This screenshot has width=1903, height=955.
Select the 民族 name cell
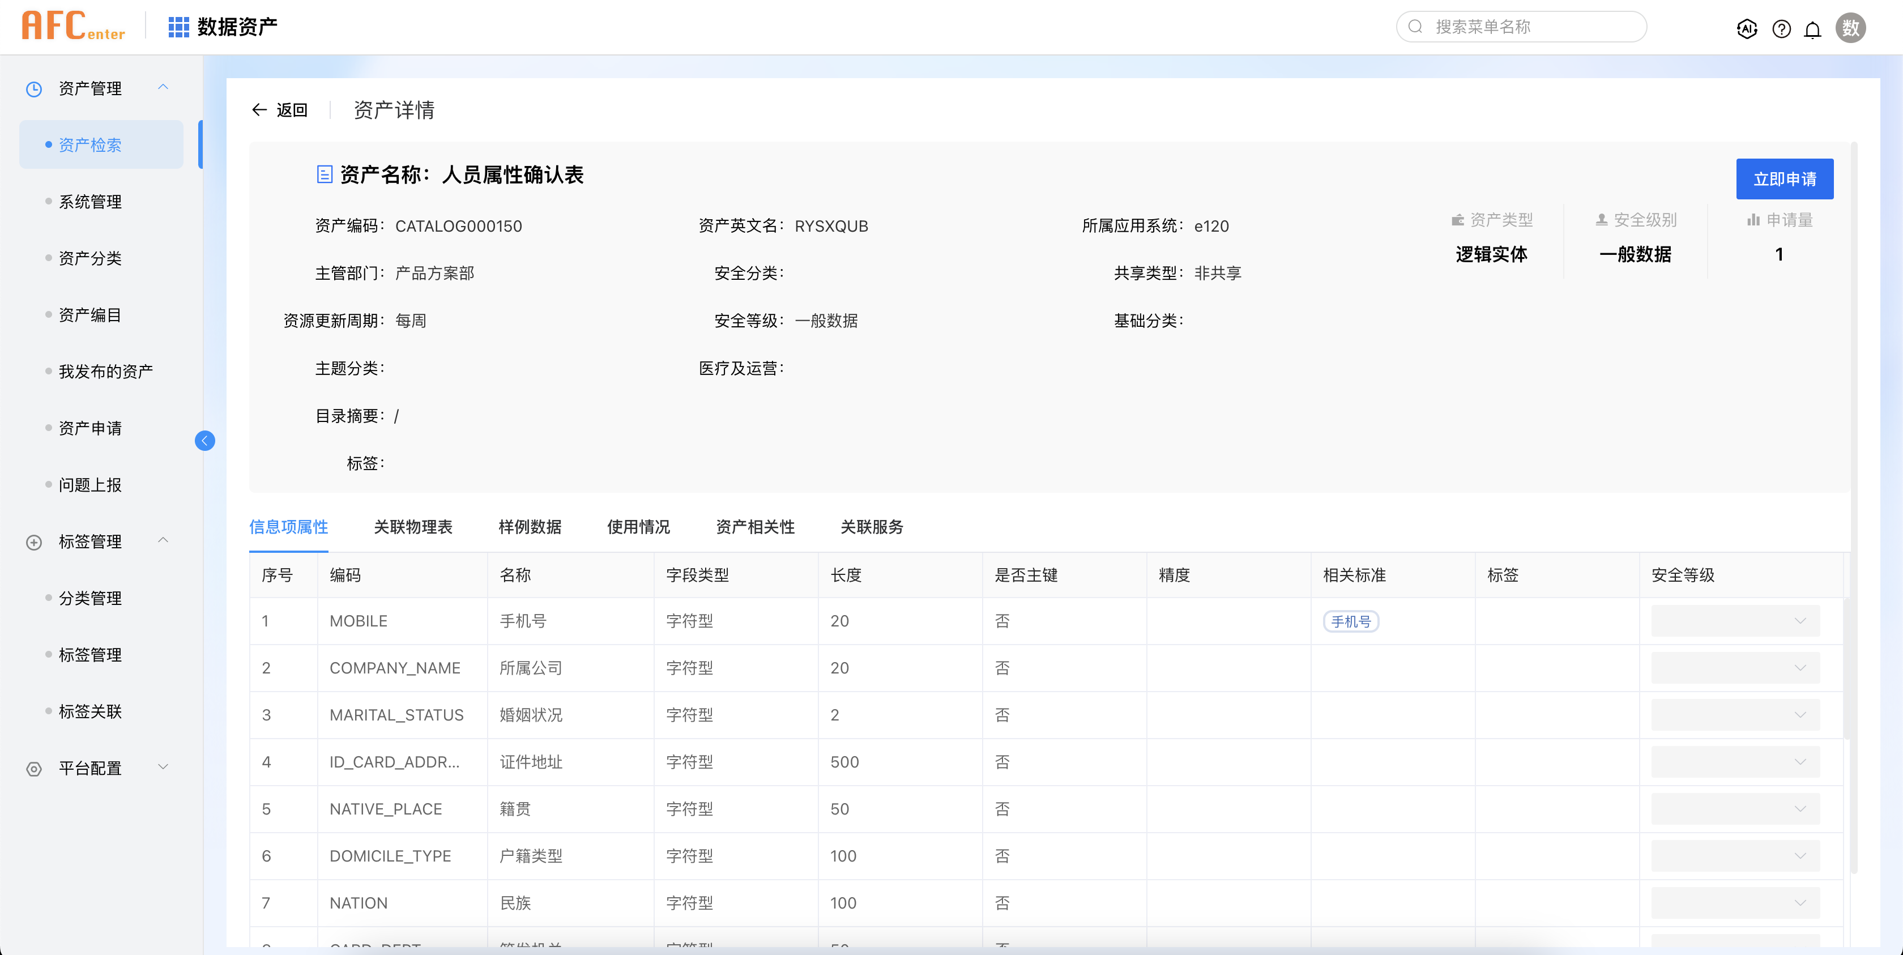(570, 903)
